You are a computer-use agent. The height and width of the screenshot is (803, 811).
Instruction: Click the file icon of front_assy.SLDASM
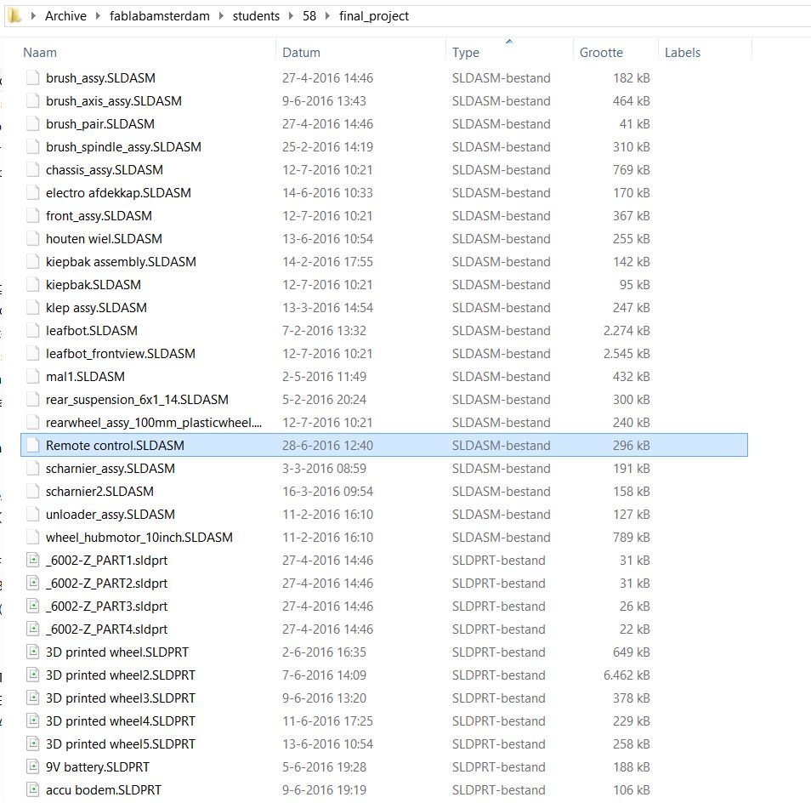coord(32,216)
